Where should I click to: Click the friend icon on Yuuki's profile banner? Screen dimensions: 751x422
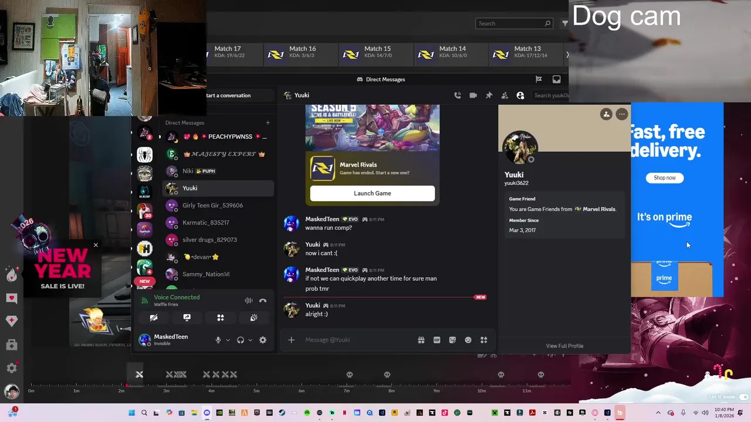coord(606,114)
